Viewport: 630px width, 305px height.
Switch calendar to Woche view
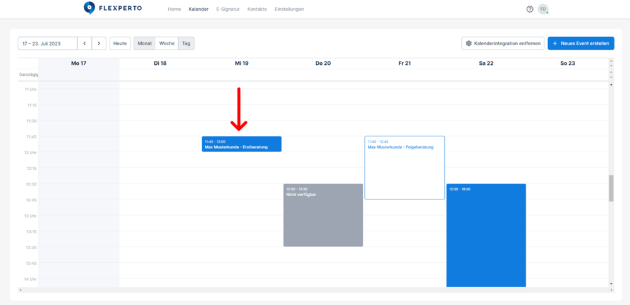coord(167,43)
